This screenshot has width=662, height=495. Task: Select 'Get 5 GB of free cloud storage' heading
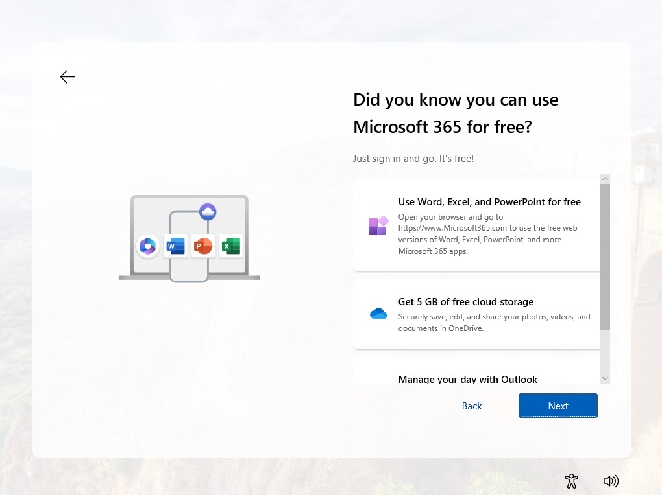coord(466,302)
